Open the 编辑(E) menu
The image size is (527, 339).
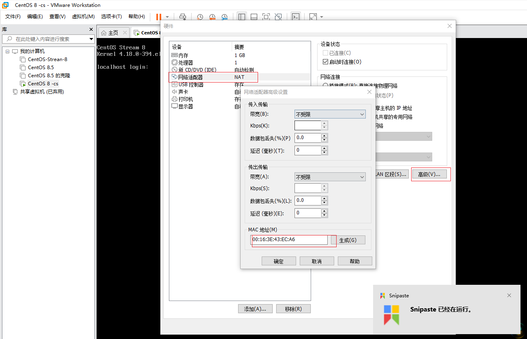click(x=35, y=17)
